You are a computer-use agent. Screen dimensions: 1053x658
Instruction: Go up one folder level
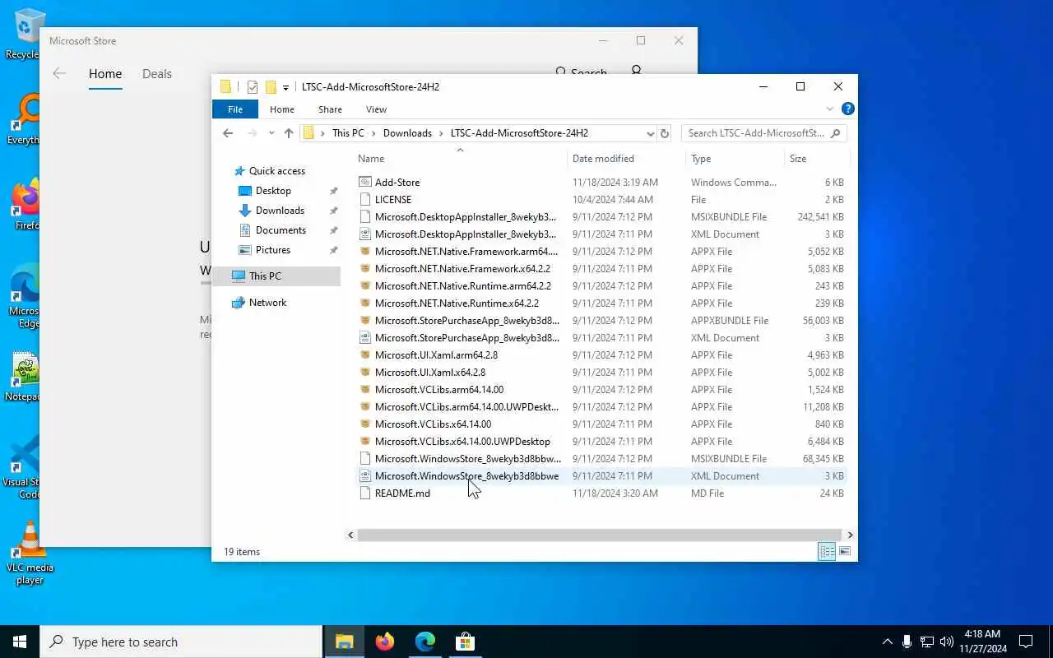[288, 133]
